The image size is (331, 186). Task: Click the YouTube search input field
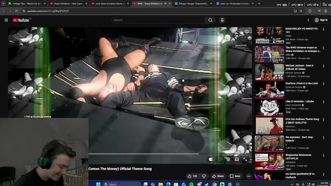158,20
